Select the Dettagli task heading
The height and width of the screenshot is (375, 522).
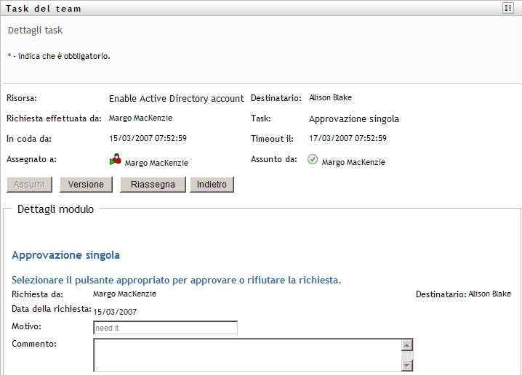click(35, 31)
